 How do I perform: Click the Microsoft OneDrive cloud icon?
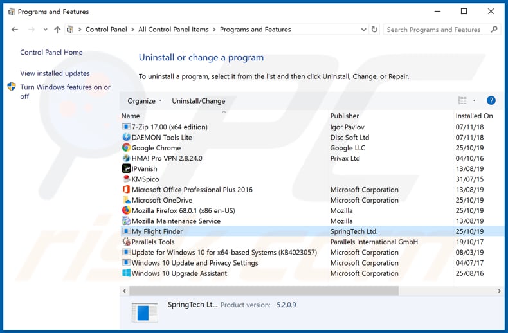click(x=126, y=200)
